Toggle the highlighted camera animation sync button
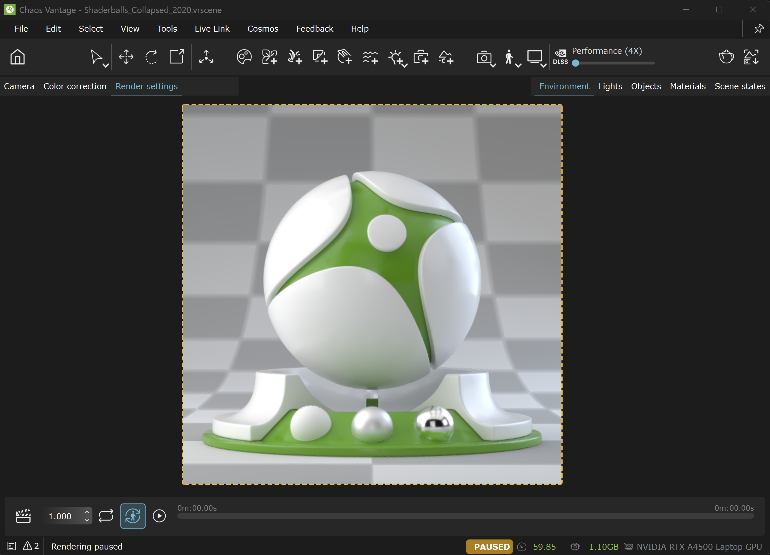This screenshot has width=770, height=555. (x=133, y=516)
